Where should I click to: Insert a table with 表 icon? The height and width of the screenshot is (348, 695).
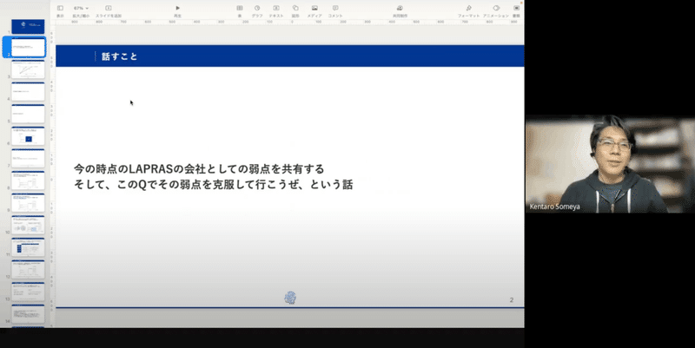[240, 8]
